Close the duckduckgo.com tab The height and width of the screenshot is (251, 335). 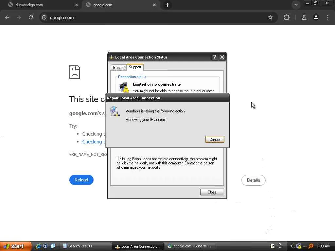(x=77, y=5)
